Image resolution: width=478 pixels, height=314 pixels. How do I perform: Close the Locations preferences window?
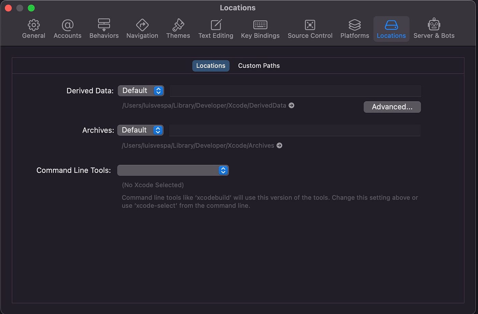9,8
